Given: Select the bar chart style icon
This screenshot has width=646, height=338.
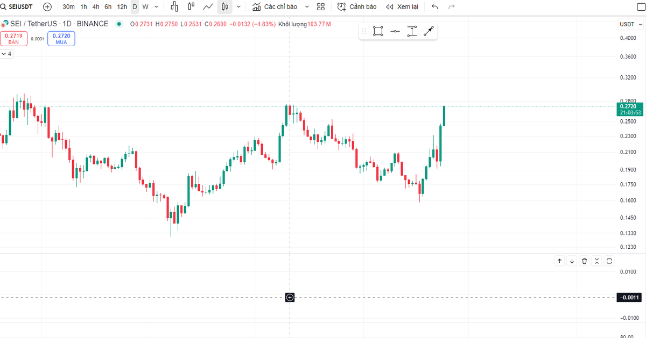Looking at the screenshot, I should (x=174, y=6).
